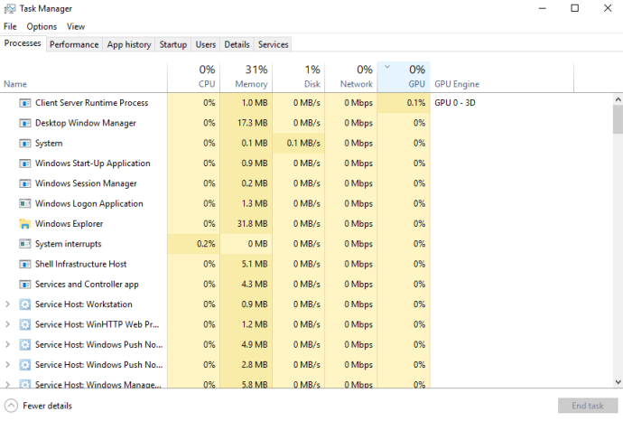Open the Startup tab
Viewport: 623px width, 421px height.
pyautogui.click(x=172, y=44)
